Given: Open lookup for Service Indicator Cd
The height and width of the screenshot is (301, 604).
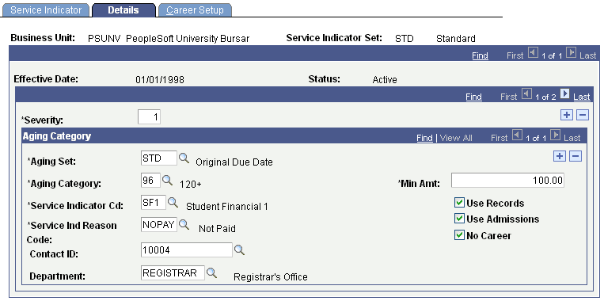Looking at the screenshot, I should coord(173,202).
